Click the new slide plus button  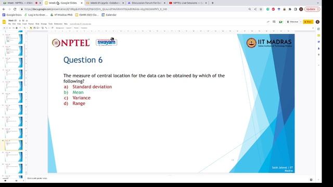click(4, 28)
